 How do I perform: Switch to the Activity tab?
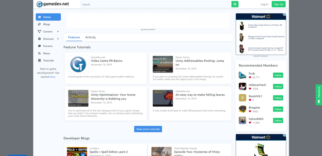coord(91,37)
